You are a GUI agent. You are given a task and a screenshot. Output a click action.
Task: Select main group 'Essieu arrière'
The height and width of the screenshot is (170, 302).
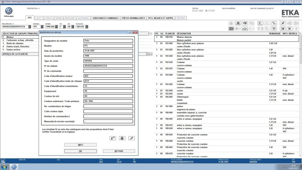(20, 50)
